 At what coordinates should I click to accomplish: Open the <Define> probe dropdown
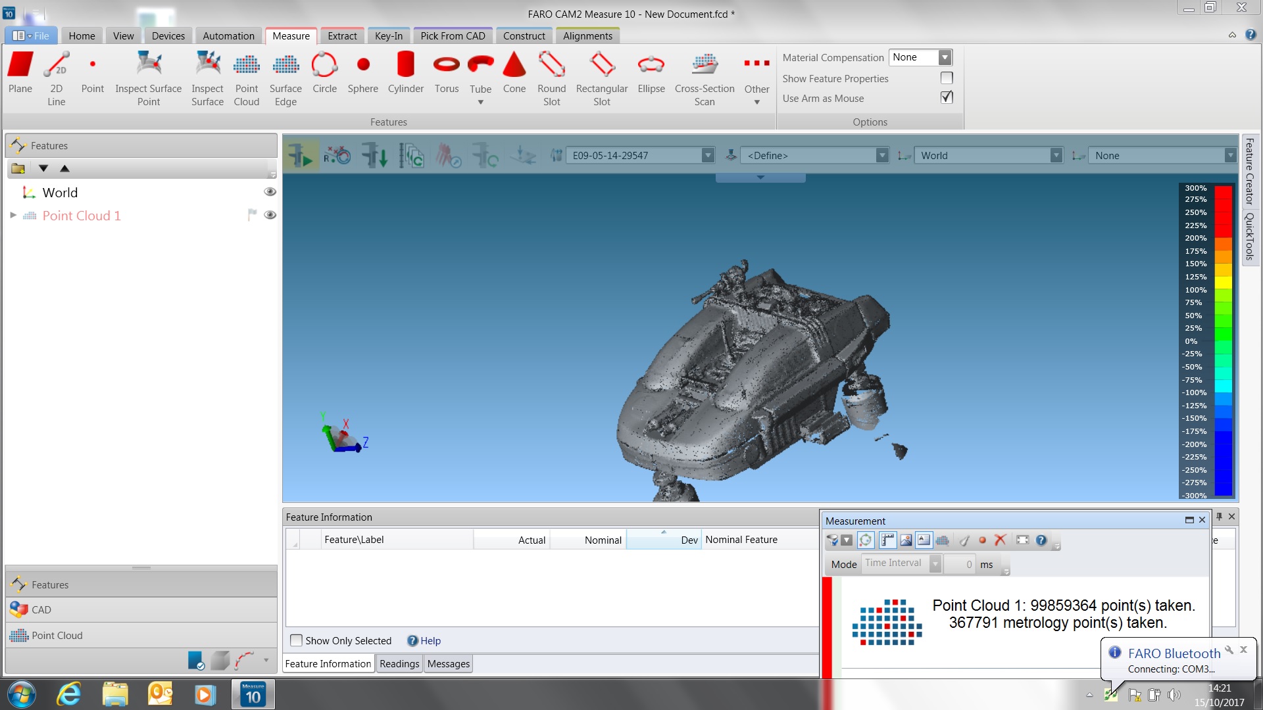[883, 156]
